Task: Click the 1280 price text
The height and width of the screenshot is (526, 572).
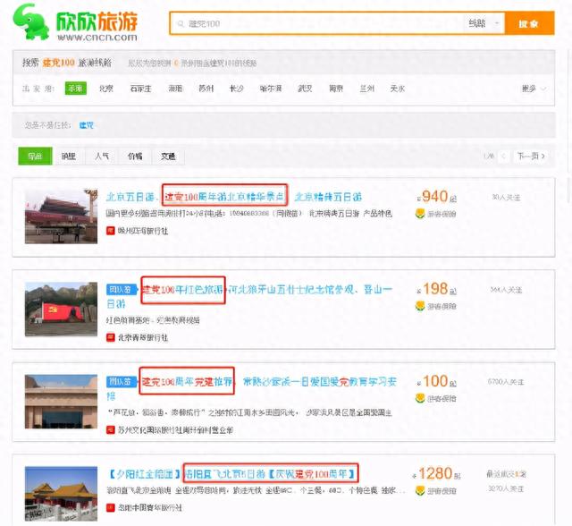Action: (x=436, y=473)
